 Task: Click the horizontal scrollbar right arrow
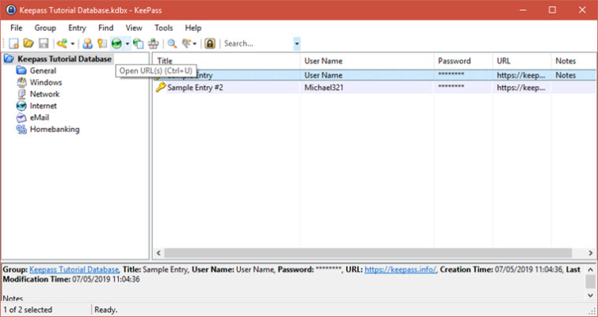pos(590,253)
